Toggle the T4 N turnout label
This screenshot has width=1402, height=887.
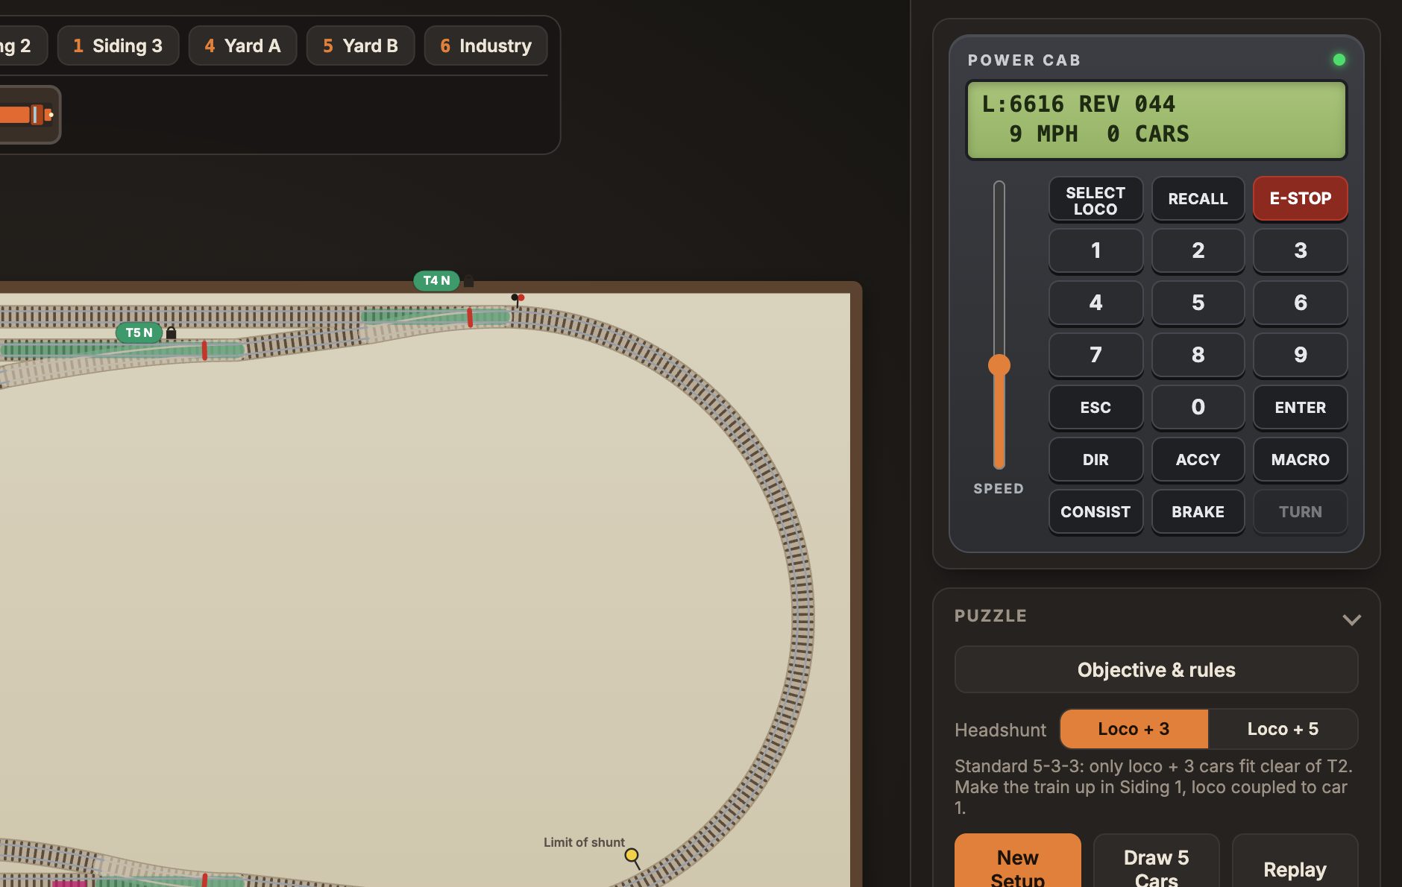pos(436,280)
